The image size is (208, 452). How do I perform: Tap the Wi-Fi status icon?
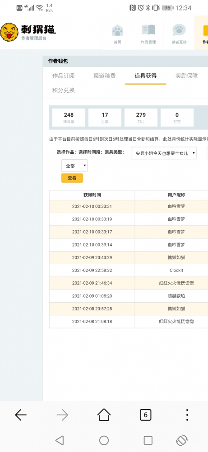click(x=39, y=8)
